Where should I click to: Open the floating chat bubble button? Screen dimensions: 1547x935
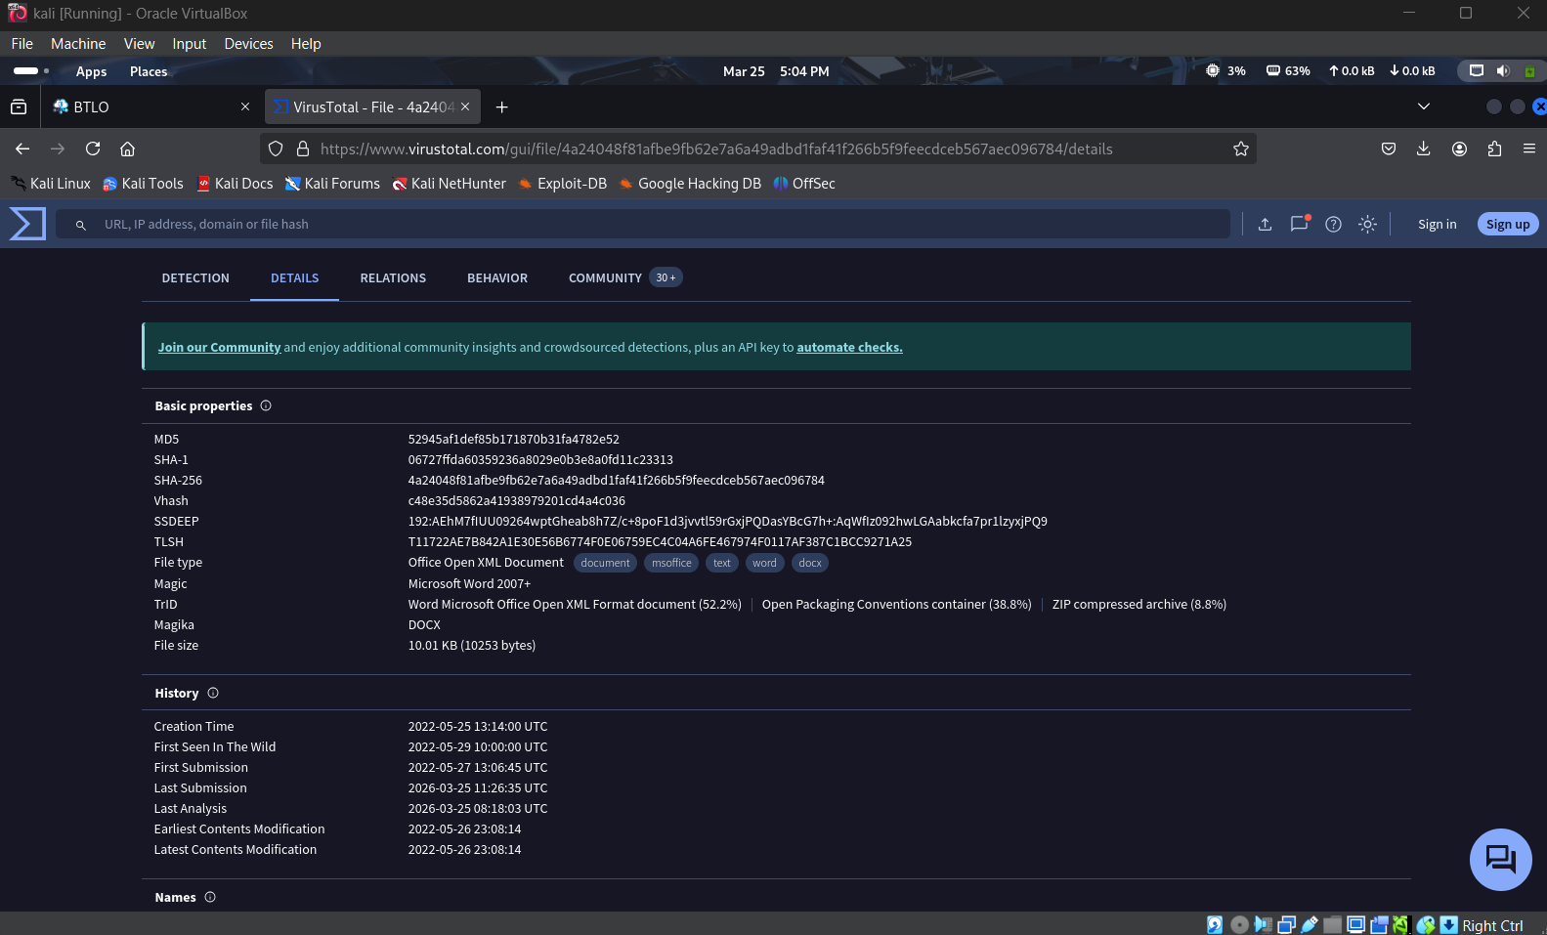[x=1500, y=860]
